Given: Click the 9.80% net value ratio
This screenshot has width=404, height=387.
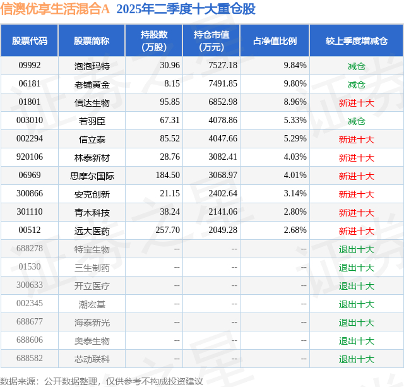Looking at the screenshot, I should [x=295, y=83].
